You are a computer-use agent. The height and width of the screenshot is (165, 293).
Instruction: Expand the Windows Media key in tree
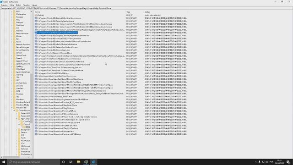coord(12,105)
